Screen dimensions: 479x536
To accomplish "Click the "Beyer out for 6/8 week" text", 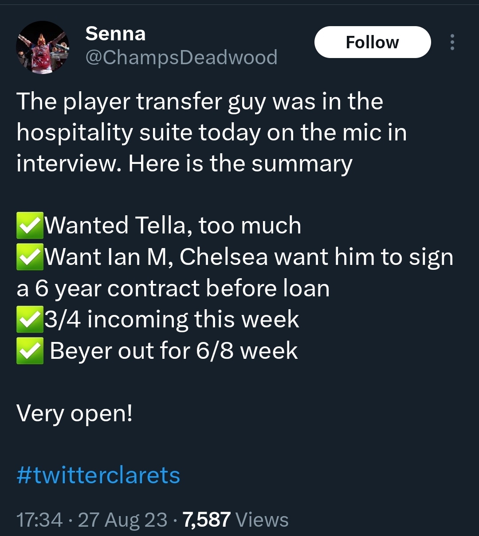I will (x=173, y=351).
